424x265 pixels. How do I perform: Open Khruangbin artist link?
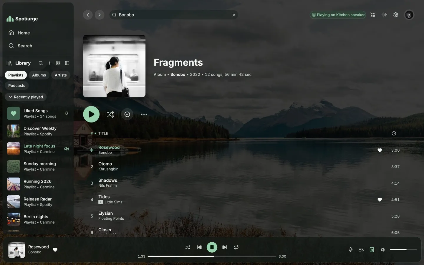pyautogui.click(x=108, y=169)
